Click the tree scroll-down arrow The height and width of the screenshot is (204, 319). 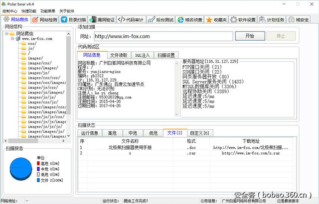point(69,136)
